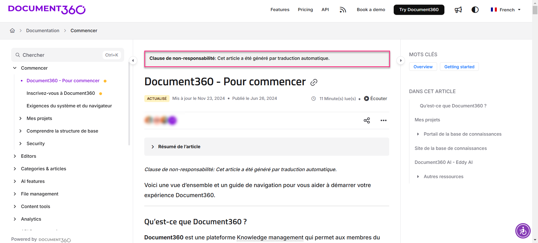Go to home via breadcrumb icon
The height and width of the screenshot is (243, 538).
click(x=12, y=30)
